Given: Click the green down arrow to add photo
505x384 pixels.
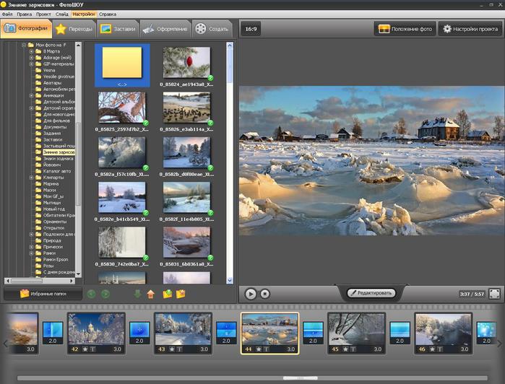Looking at the screenshot, I should point(138,294).
